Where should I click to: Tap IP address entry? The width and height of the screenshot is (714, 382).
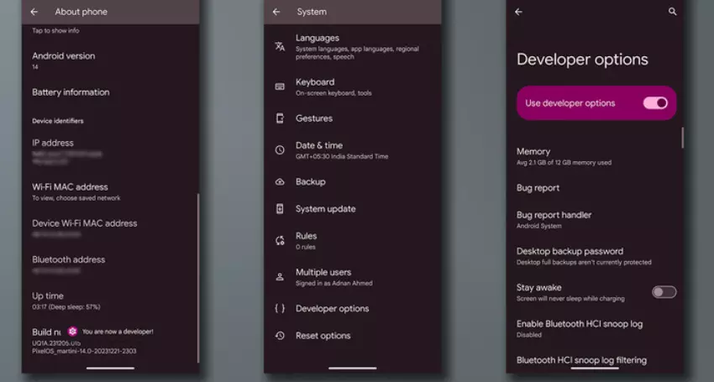pyautogui.click(x=110, y=152)
